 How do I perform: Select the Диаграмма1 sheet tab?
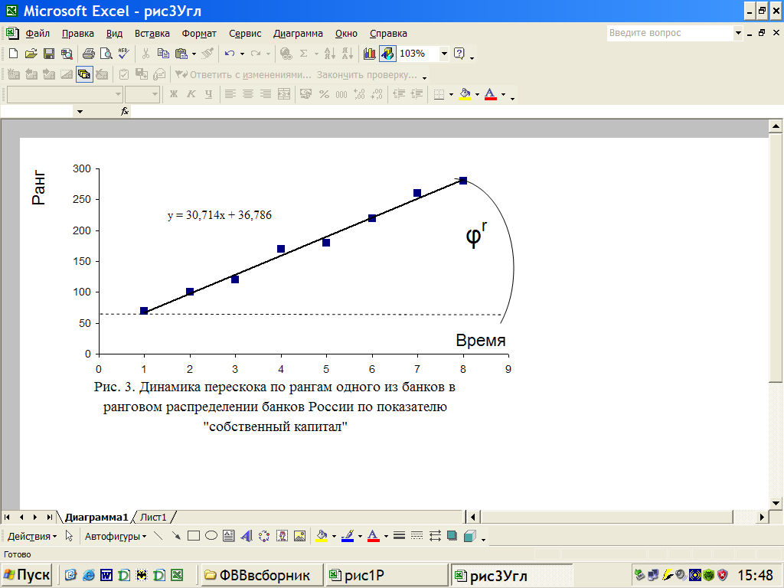(x=96, y=517)
